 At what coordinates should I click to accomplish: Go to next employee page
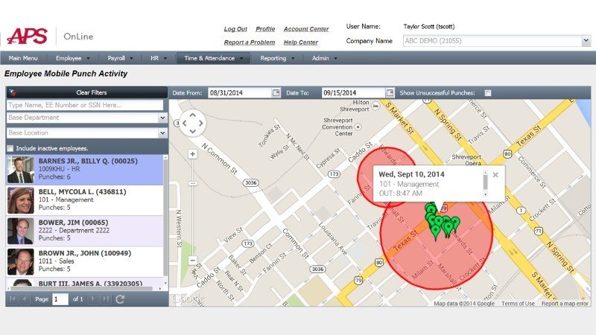tap(92, 299)
